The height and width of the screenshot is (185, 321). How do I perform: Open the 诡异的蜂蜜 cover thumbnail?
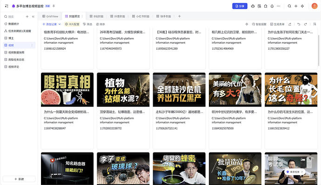179,169
